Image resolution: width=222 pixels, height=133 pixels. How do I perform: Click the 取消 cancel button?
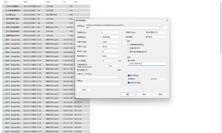tap(144, 94)
